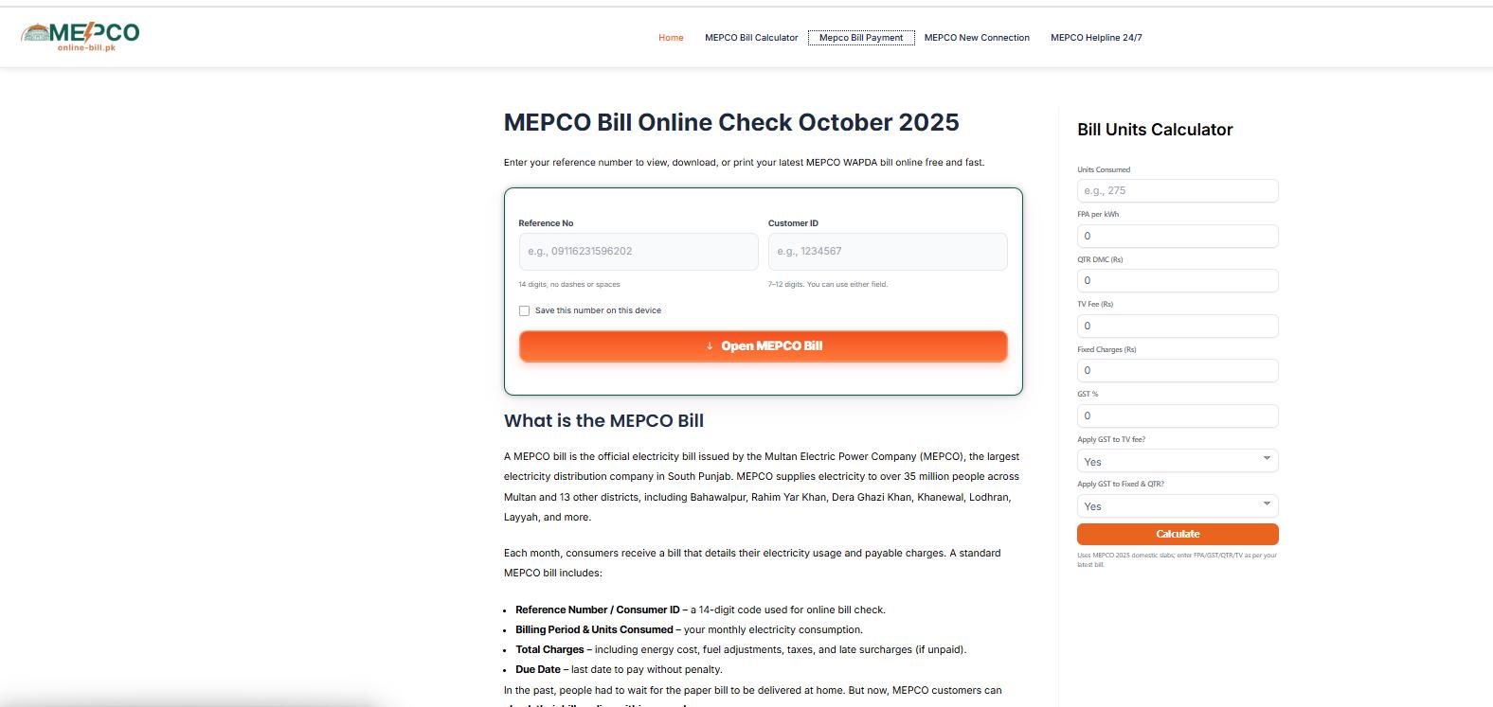Focus the TV Fee (Rs) input
This screenshot has width=1493, height=707.
tap(1178, 326)
